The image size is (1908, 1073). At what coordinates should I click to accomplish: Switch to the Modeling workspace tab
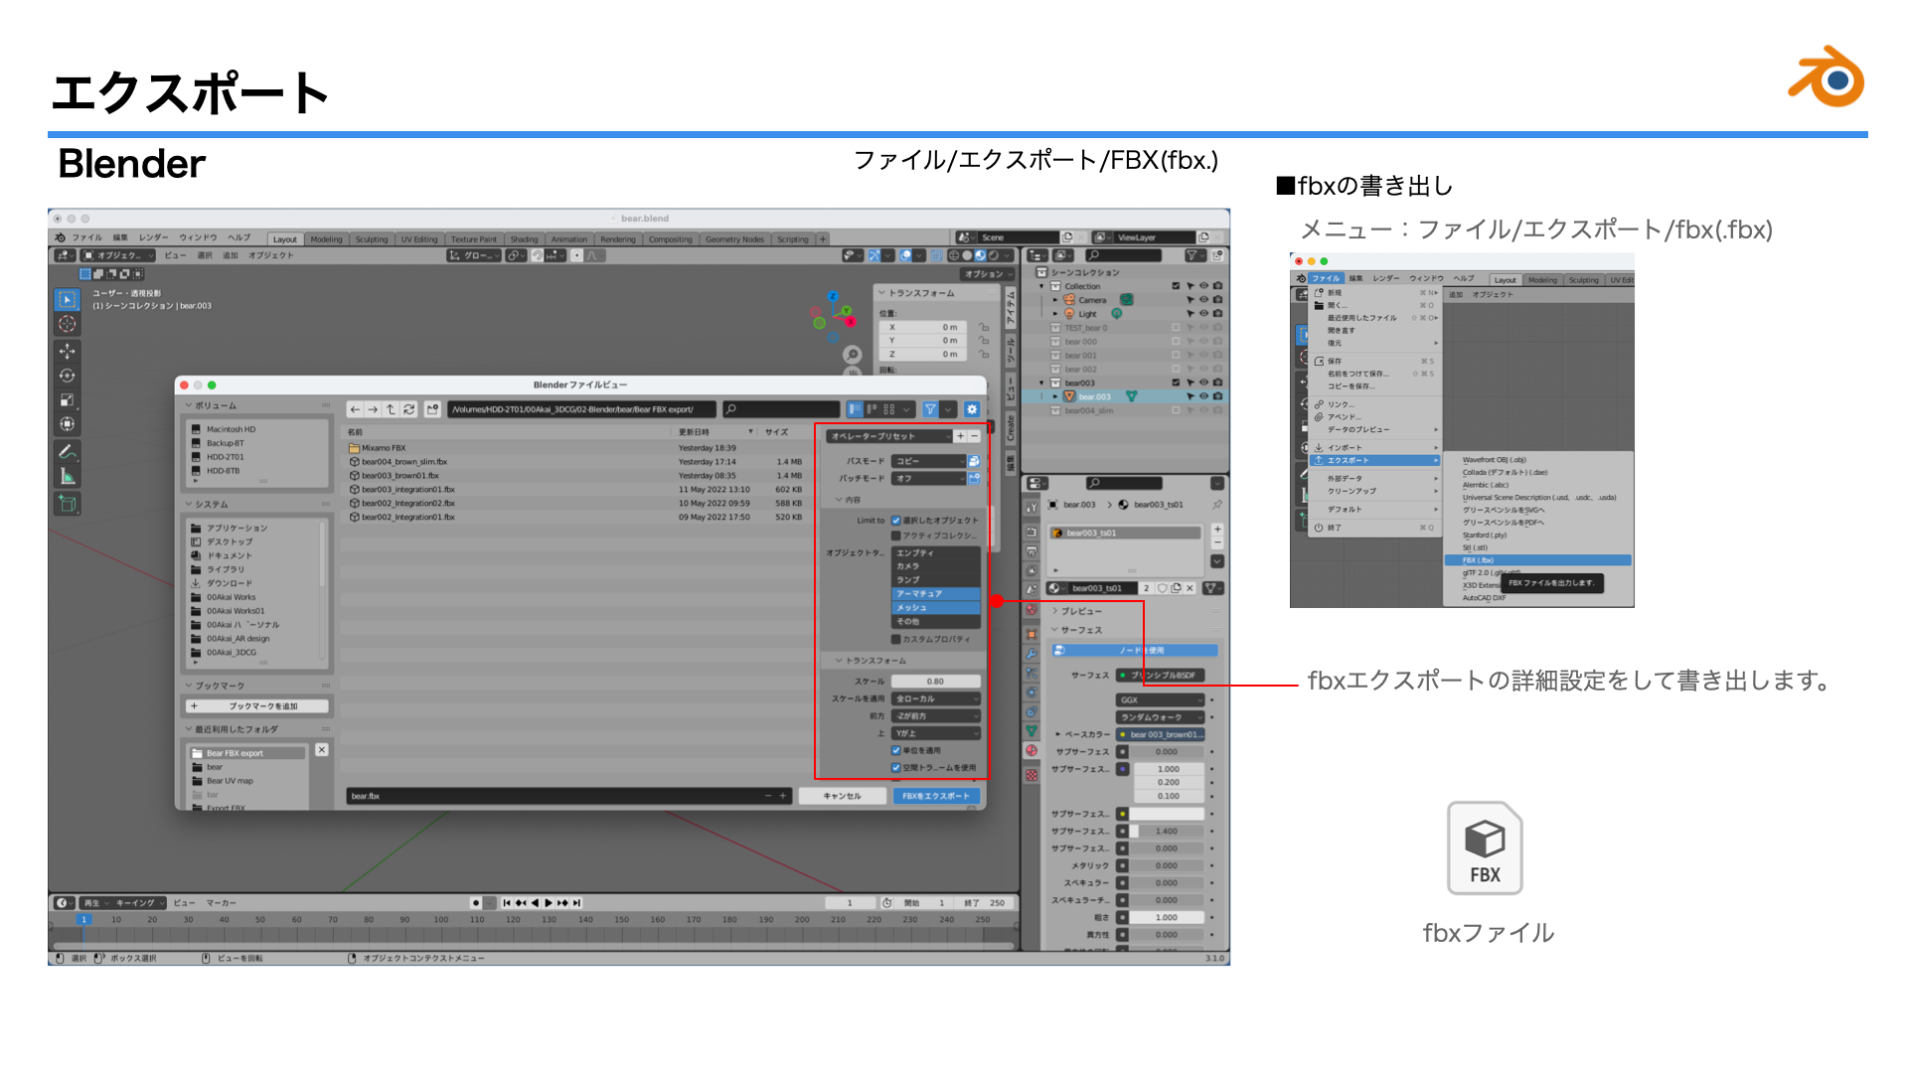326,239
